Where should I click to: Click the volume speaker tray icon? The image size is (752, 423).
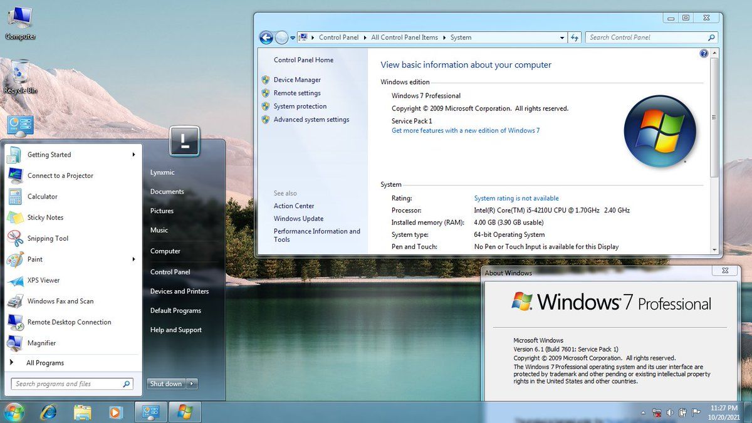click(670, 412)
